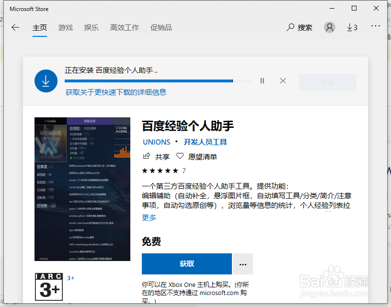Click the blue 获取 button
Image resolution: width=391 pixels, height=307 pixels.
187,264
